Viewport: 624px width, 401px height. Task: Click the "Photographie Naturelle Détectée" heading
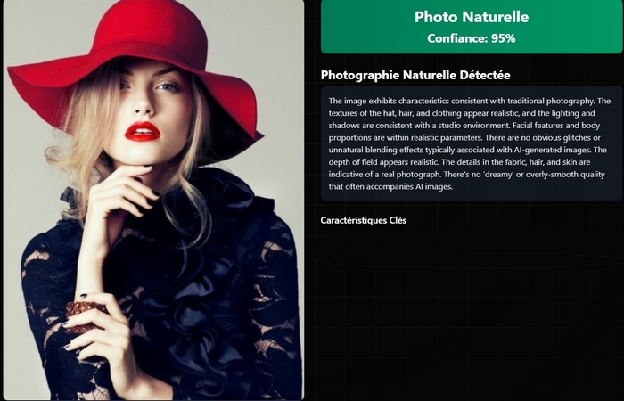click(415, 75)
